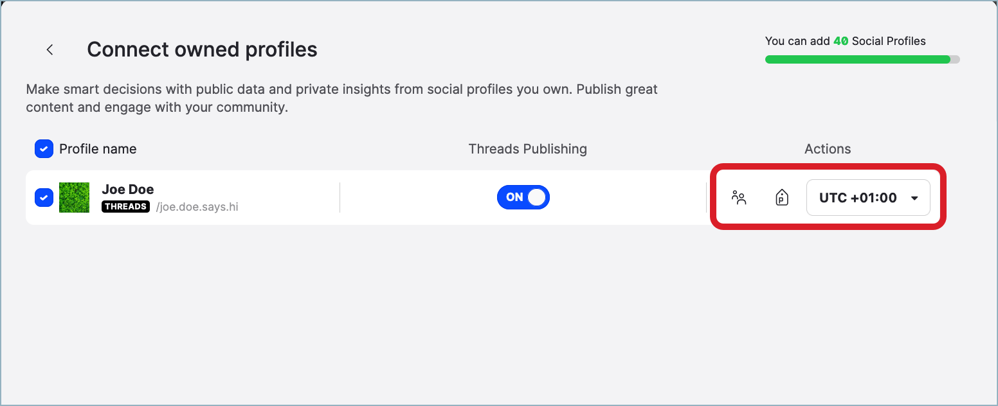
Task: Click Joe Doe's green avatar image
Action: (74, 197)
